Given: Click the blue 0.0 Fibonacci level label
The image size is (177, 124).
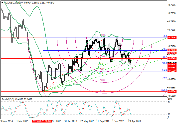Looking at the screenshot, I should click(x=165, y=36).
